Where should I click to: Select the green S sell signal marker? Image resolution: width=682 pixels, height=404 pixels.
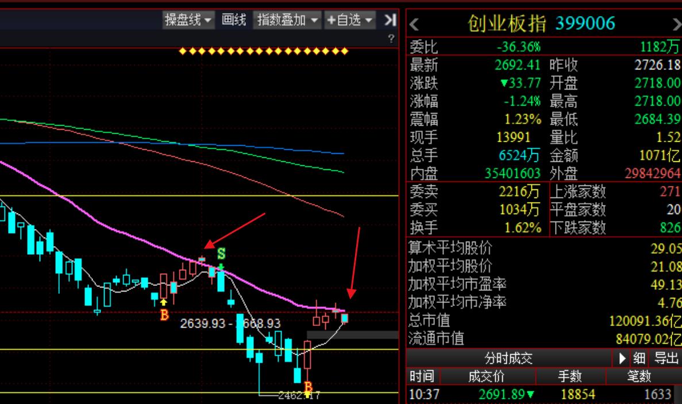(222, 252)
